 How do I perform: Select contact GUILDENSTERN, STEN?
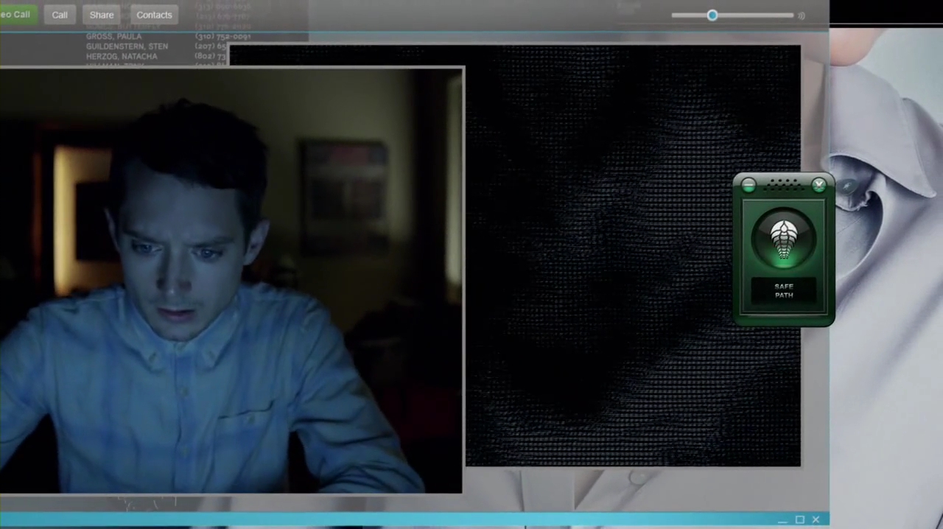tap(127, 46)
